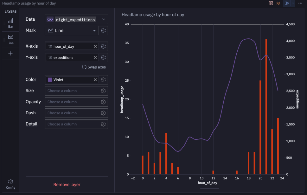Click the run cell play icon
Image resolution: width=307 pixels, height=195 pixels.
[x=287, y=3]
